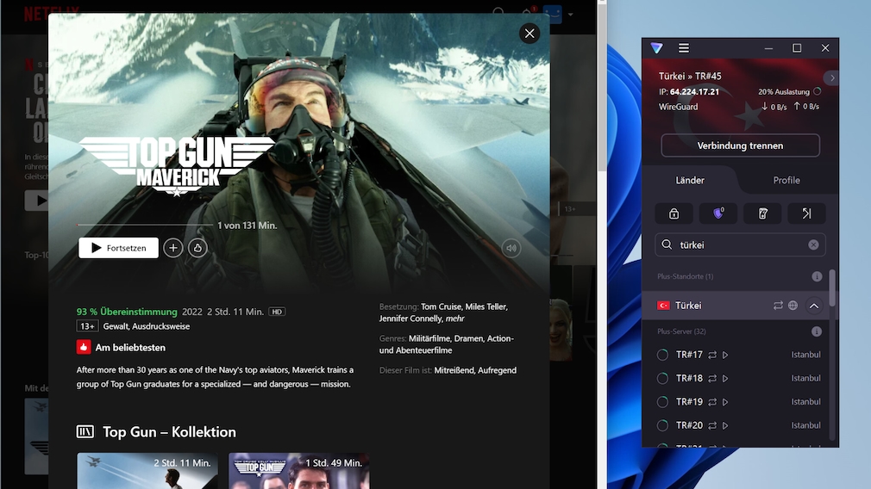The height and width of the screenshot is (489, 871).
Task: Open Tom Cruise cast link
Action: click(441, 306)
